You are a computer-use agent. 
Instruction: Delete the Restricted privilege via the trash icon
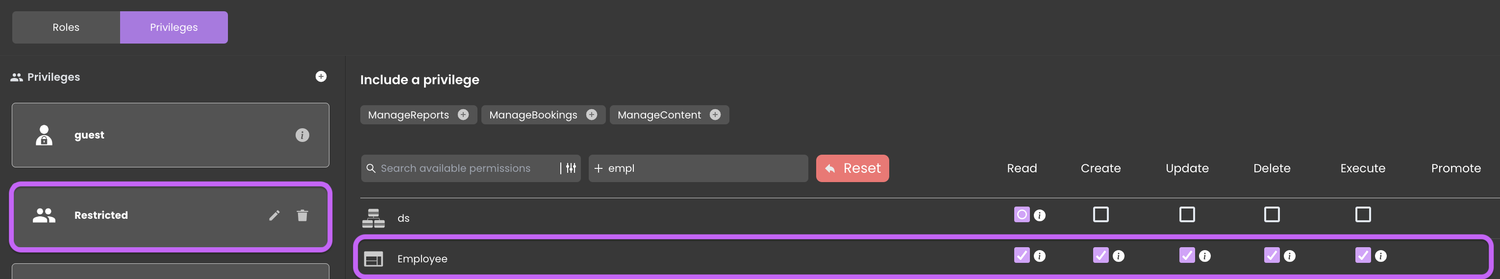tap(302, 216)
